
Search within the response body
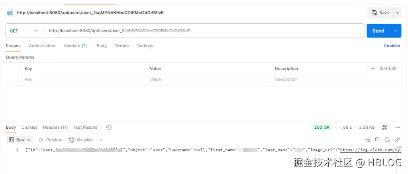tap(387, 140)
